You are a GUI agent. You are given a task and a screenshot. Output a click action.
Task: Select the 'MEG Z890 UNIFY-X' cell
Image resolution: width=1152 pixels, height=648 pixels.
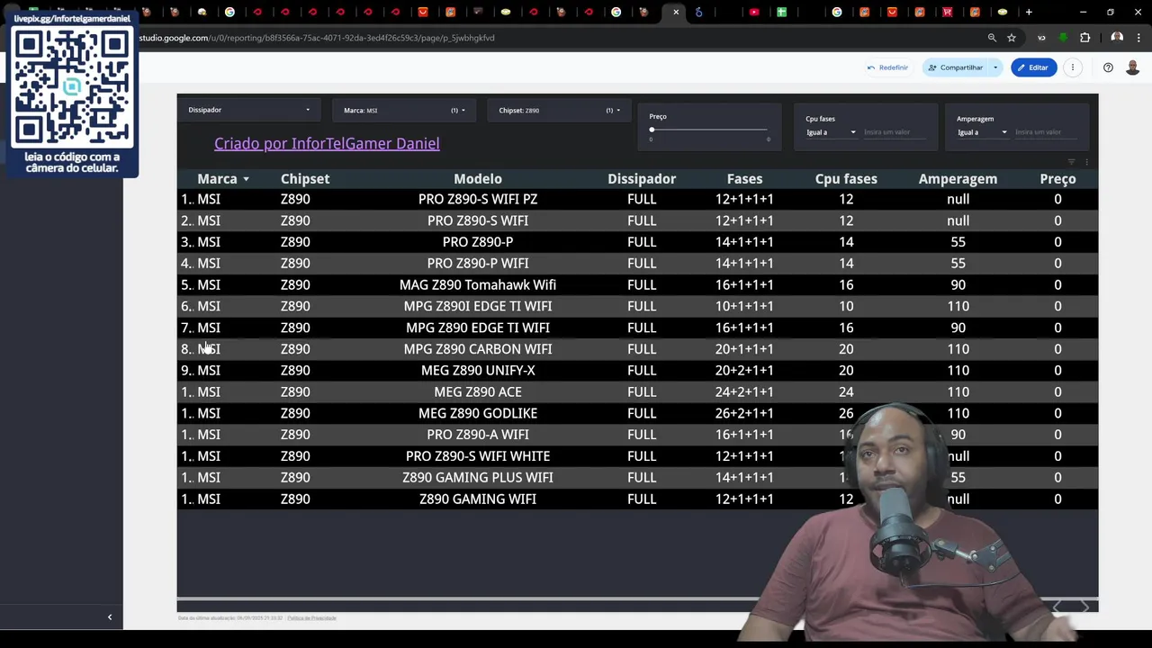click(478, 371)
